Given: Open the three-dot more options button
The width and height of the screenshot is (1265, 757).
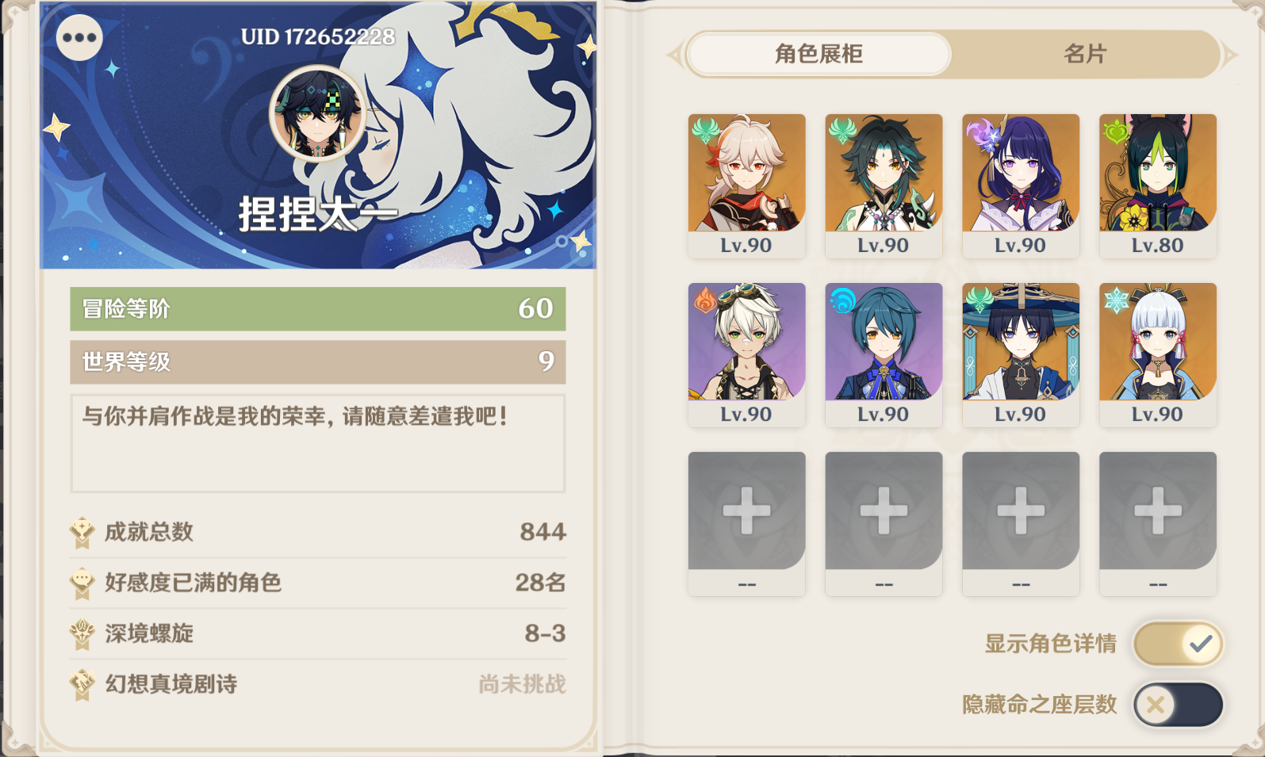Looking at the screenshot, I should click(x=80, y=37).
